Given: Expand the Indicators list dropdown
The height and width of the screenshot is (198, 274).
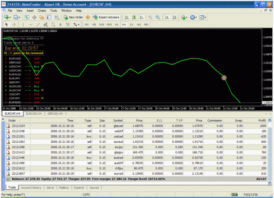Looking at the screenshot, I should click(185, 17).
